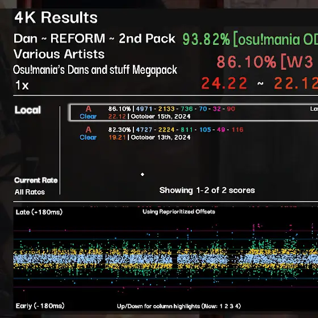This screenshot has height=318, width=318.
Task: Click the "Various Artists" artist text
Action: coord(59,54)
